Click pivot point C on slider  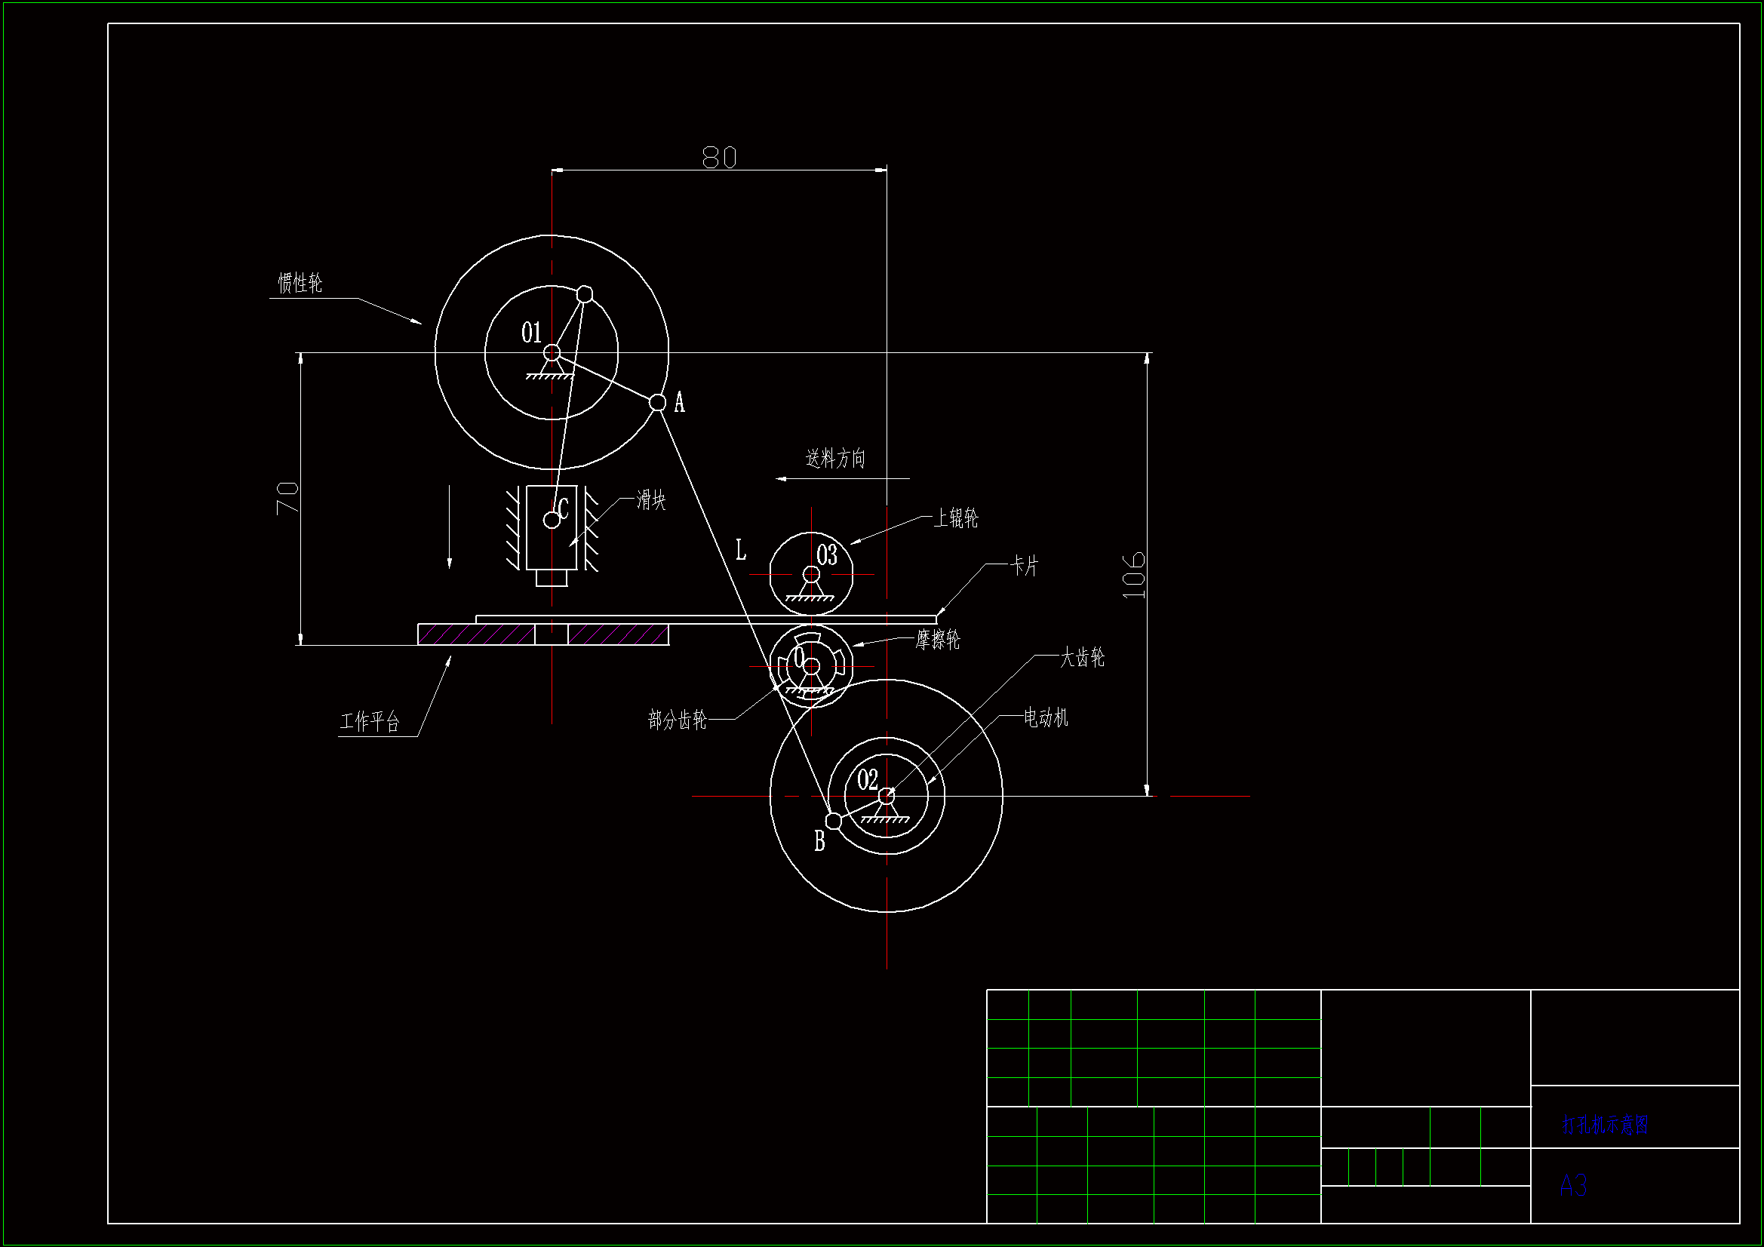pos(552,521)
